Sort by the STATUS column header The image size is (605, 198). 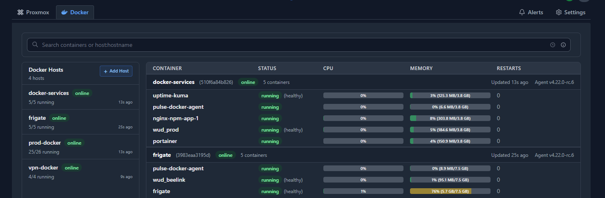(x=267, y=68)
